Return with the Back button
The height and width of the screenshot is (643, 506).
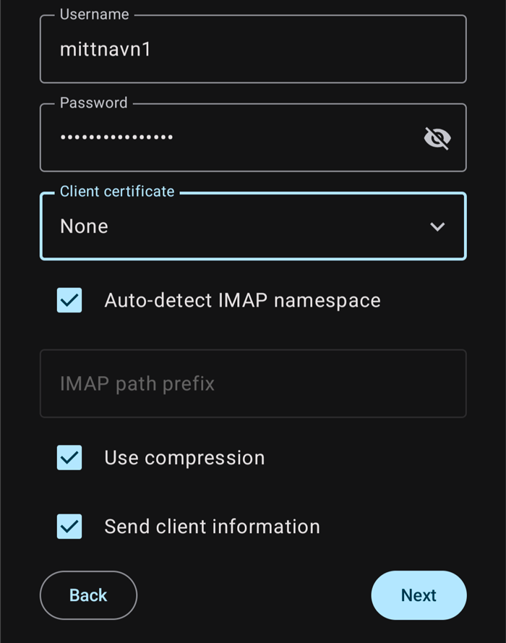88,595
